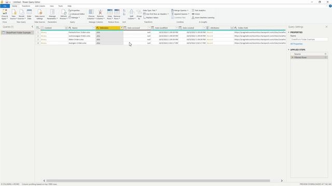Switch to the Tools tab
The width and height of the screenshot is (332, 186).
click(x=61, y=6)
